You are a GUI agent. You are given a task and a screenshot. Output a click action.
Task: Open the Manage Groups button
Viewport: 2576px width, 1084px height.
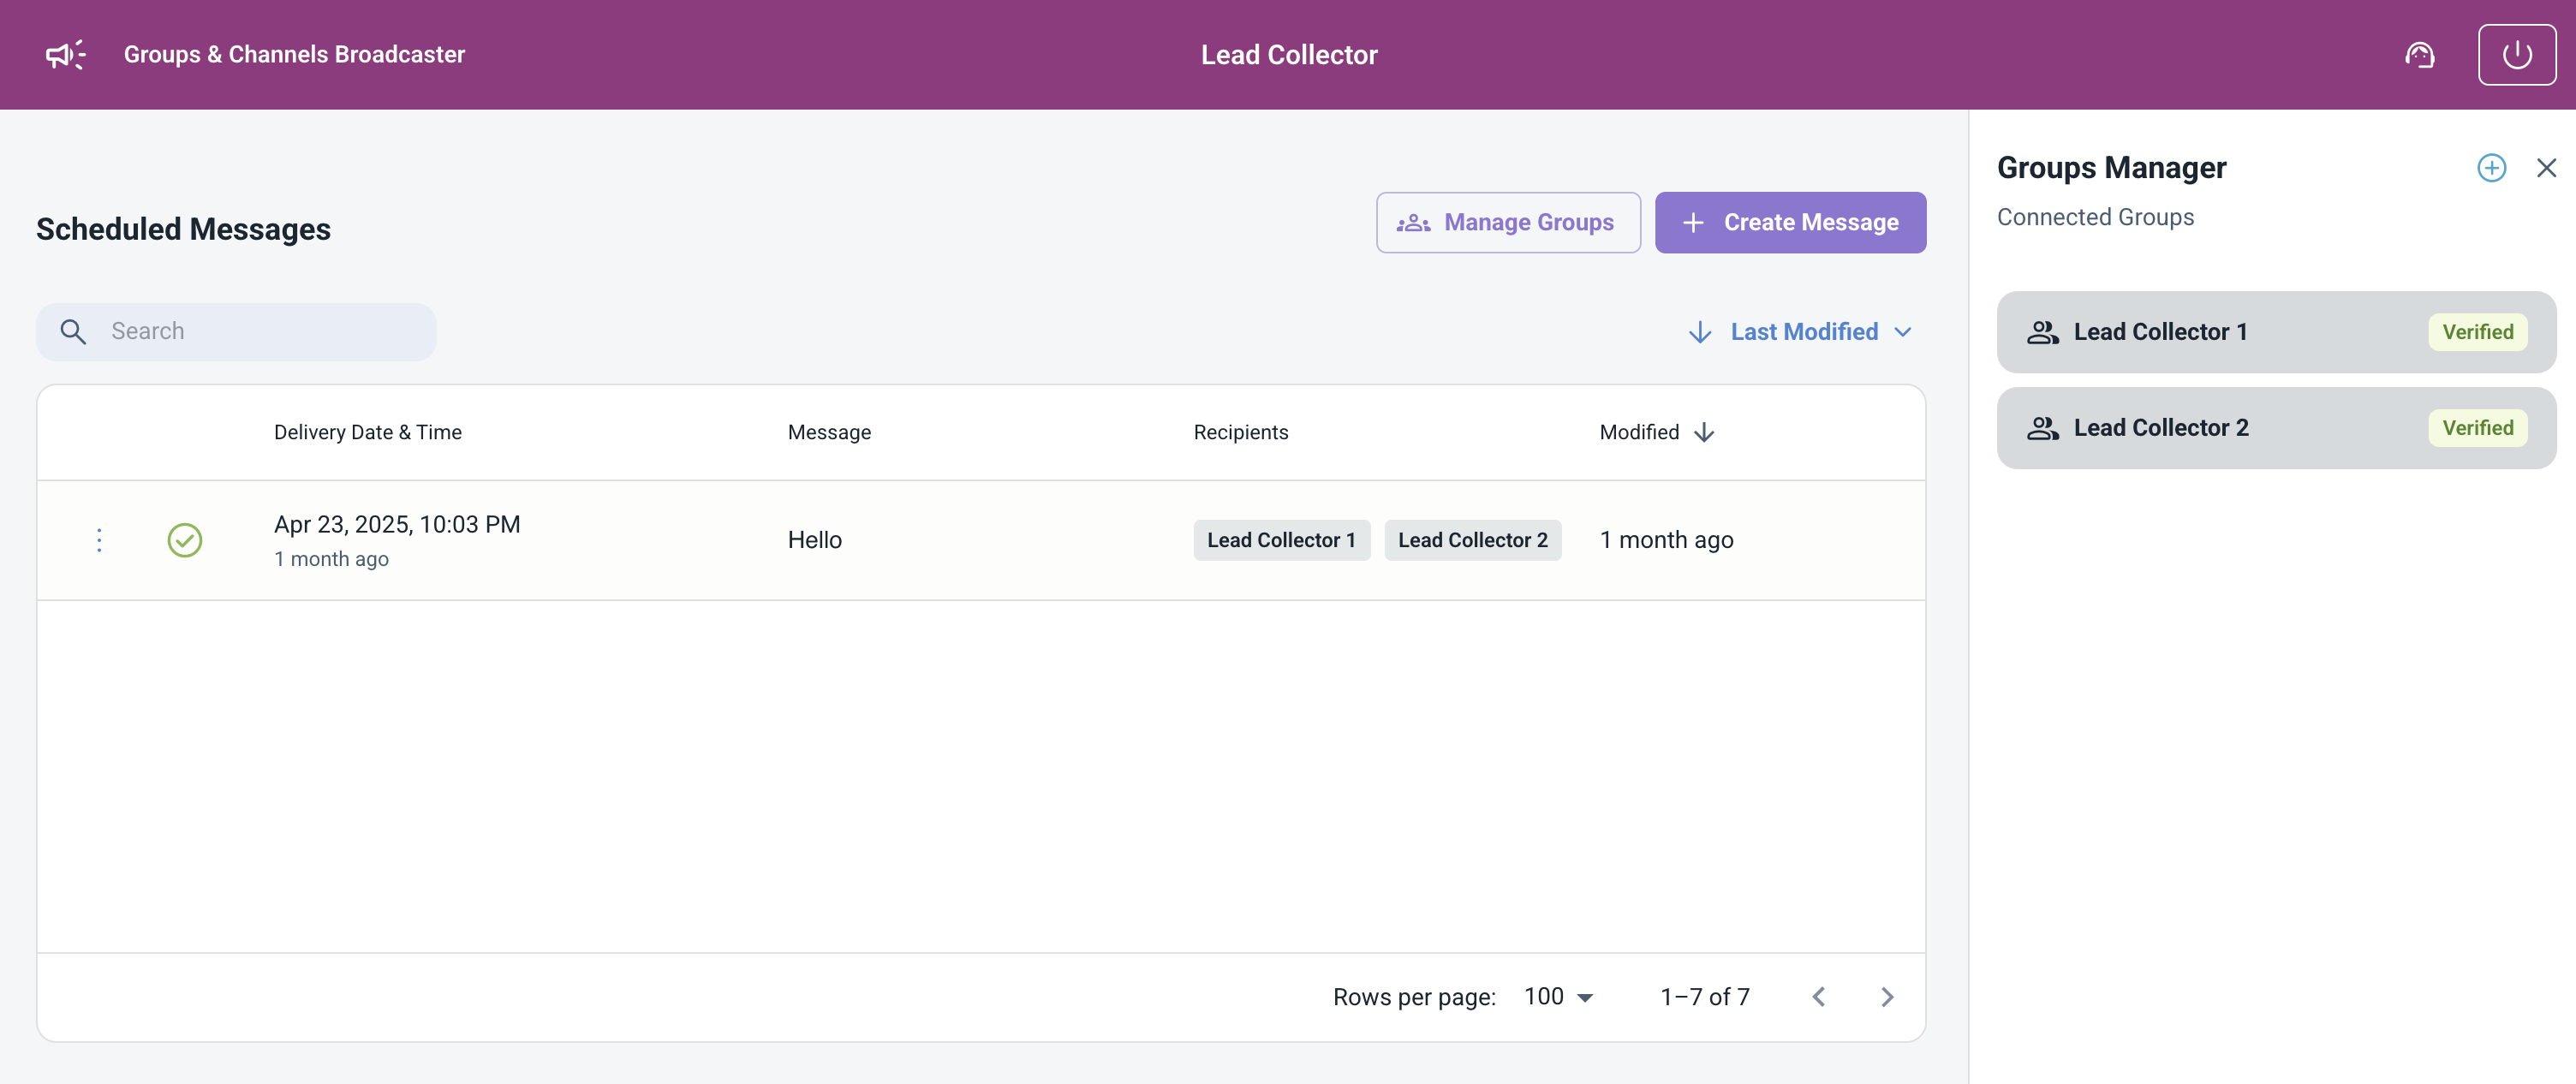point(1507,222)
